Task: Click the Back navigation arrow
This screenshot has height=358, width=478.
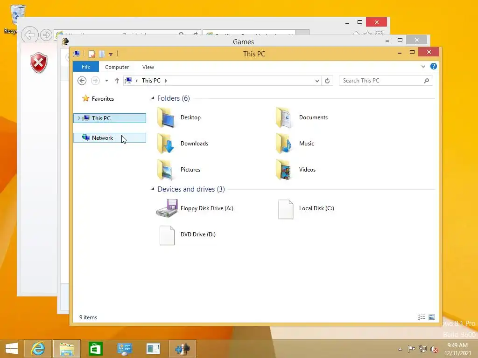Action: tap(82, 81)
